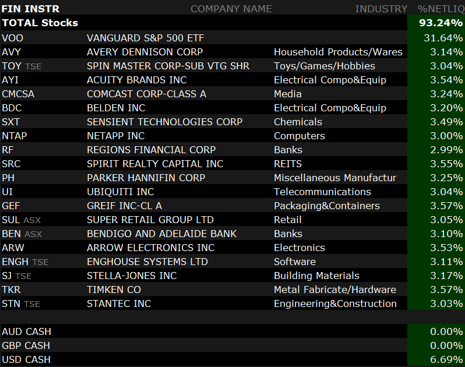Screen dimensions: 465x367
Task: Click BELDEN INC company name
Action: click(x=116, y=108)
